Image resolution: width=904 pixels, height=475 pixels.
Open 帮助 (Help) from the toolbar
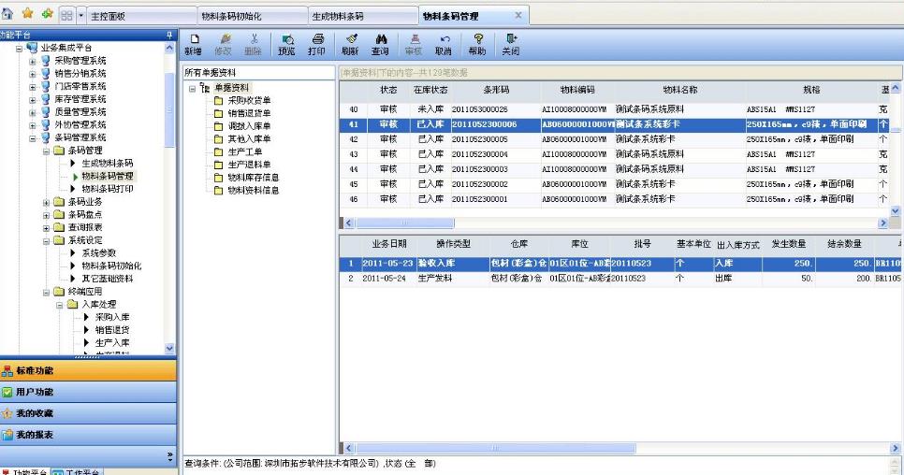(x=476, y=44)
